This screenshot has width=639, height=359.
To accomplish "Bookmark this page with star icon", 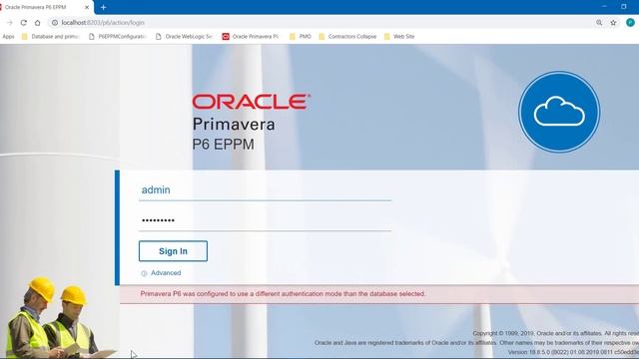I will tap(613, 23).
